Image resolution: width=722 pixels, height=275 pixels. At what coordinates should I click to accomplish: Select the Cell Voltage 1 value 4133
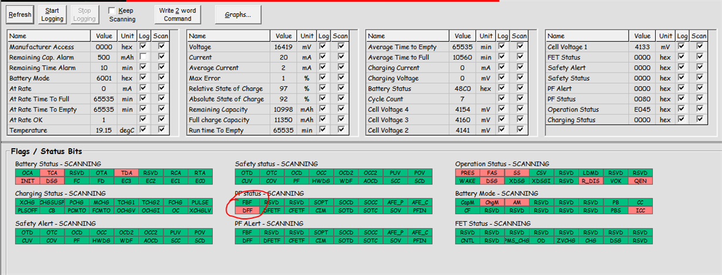(642, 47)
